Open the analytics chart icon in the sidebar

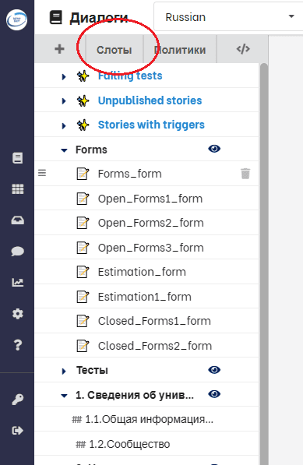coord(17,282)
